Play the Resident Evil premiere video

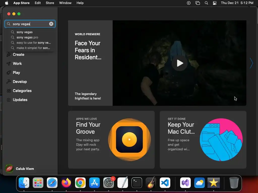179,63
